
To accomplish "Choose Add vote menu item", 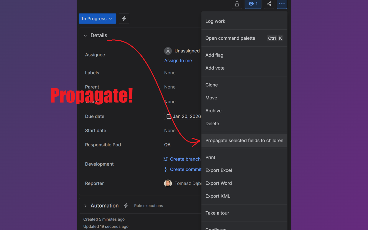I will (244, 68).
